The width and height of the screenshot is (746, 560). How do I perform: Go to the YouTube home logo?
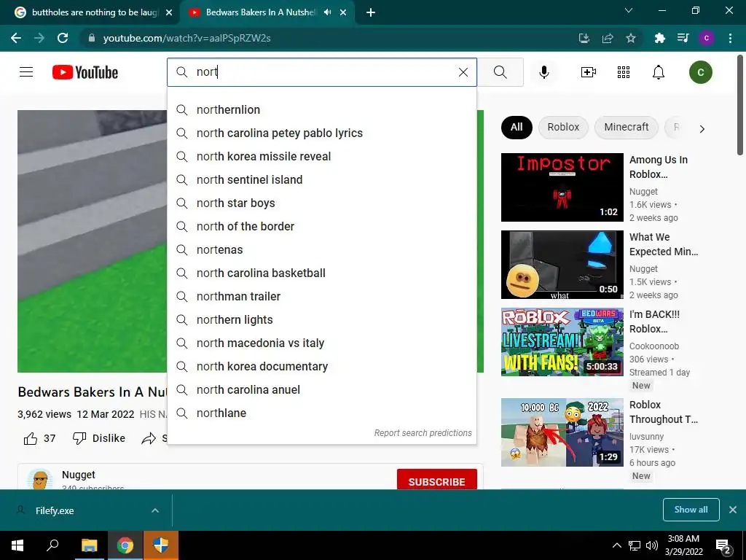[x=85, y=72]
